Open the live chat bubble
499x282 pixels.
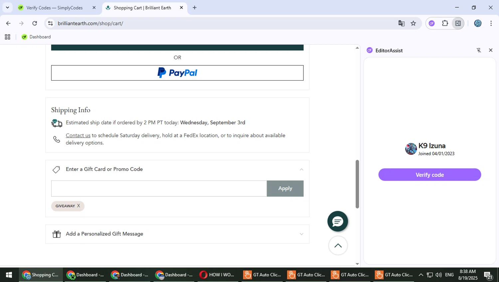(x=338, y=221)
